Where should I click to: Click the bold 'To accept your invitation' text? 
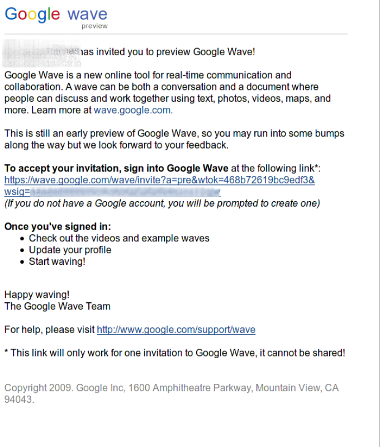point(116,169)
